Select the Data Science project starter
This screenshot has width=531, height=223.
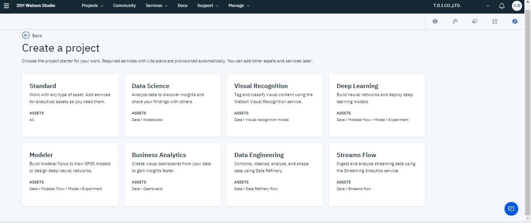(x=172, y=105)
